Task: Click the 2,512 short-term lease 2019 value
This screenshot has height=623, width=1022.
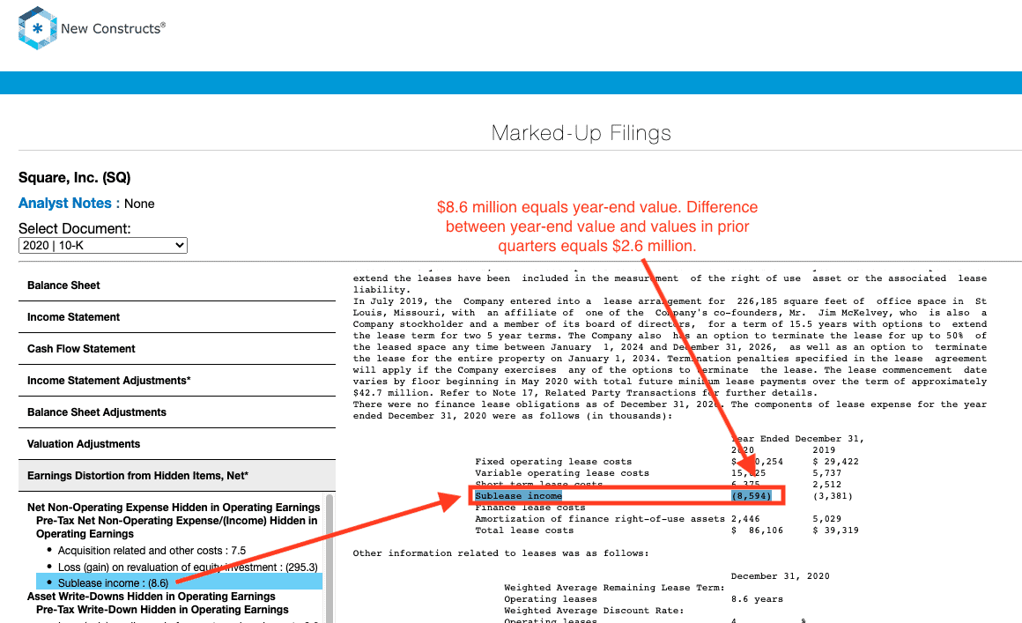Action: tap(826, 484)
